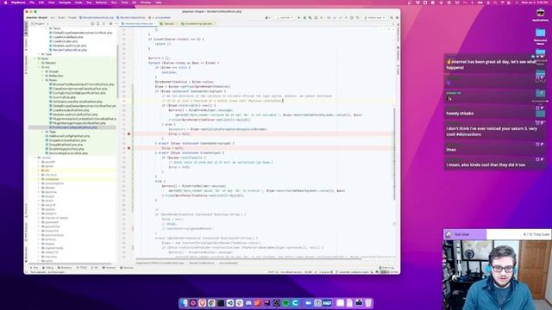
Task: Expand the Drupal folder under tests/src
Action: point(42,71)
